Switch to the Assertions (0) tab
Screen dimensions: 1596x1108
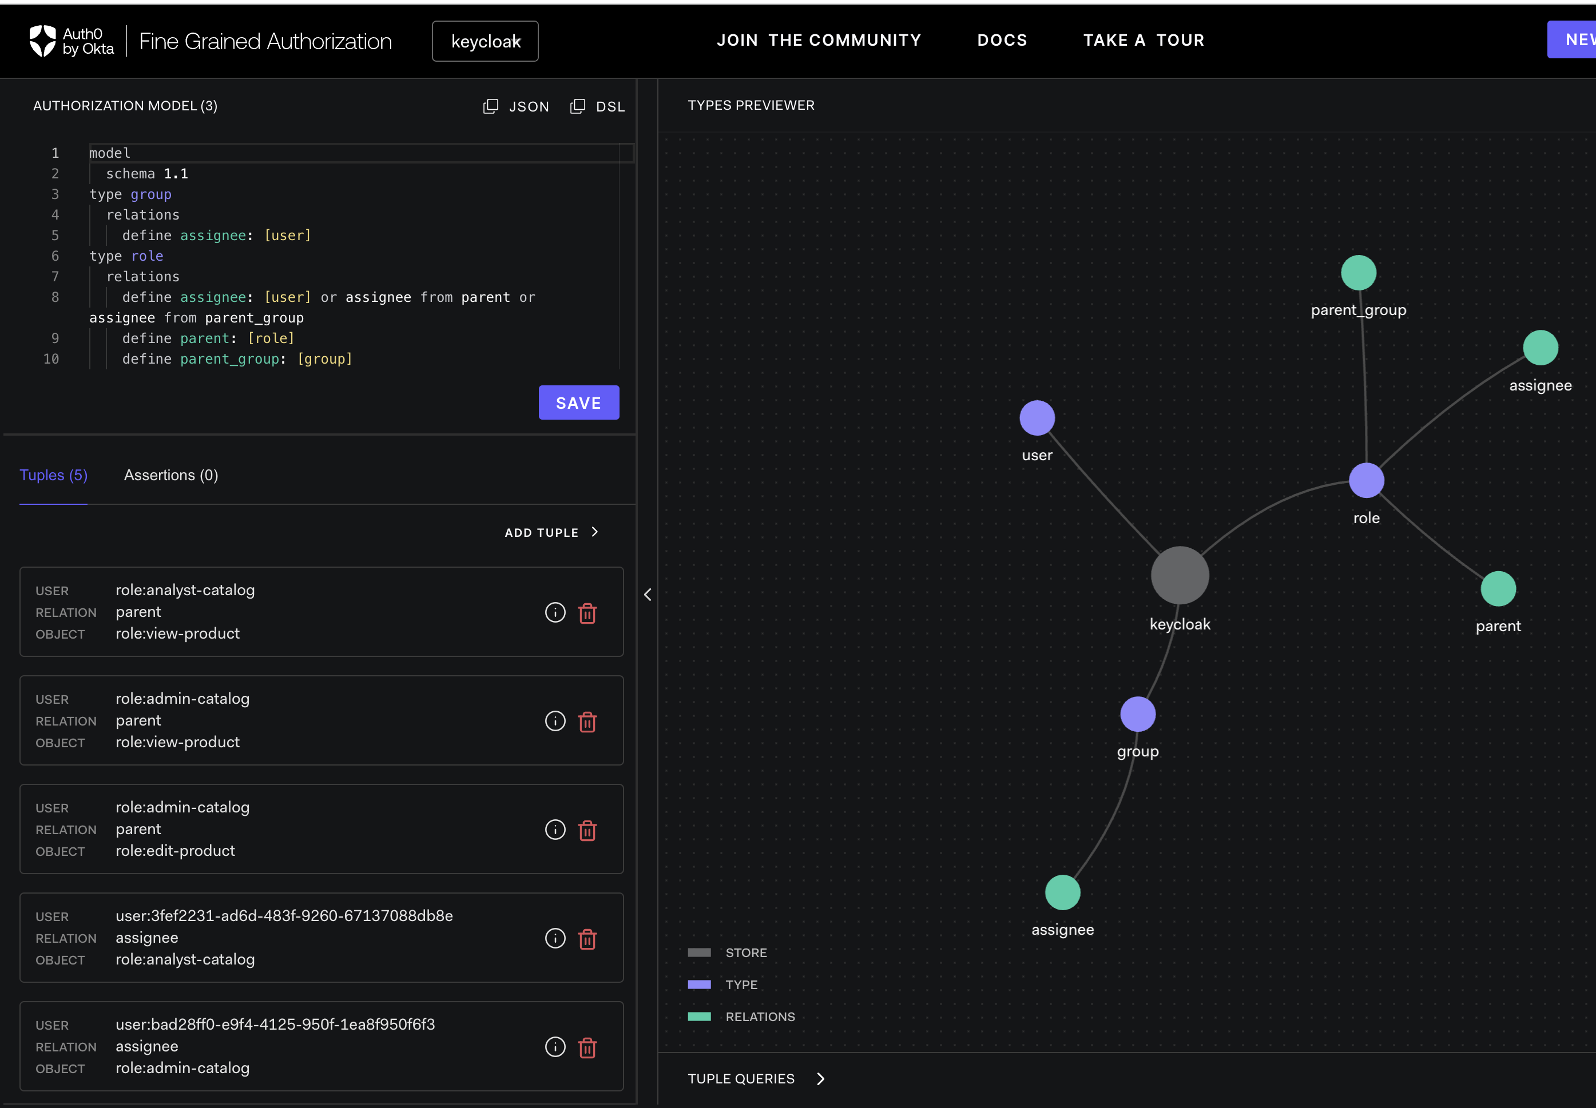(171, 475)
